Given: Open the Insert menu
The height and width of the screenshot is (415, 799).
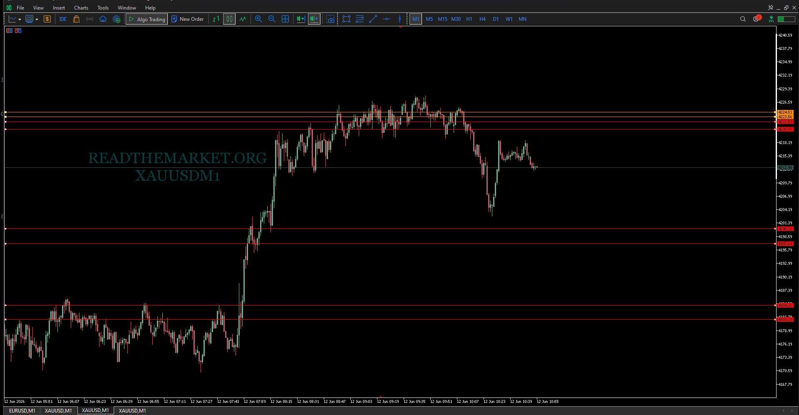Looking at the screenshot, I should click(x=59, y=8).
